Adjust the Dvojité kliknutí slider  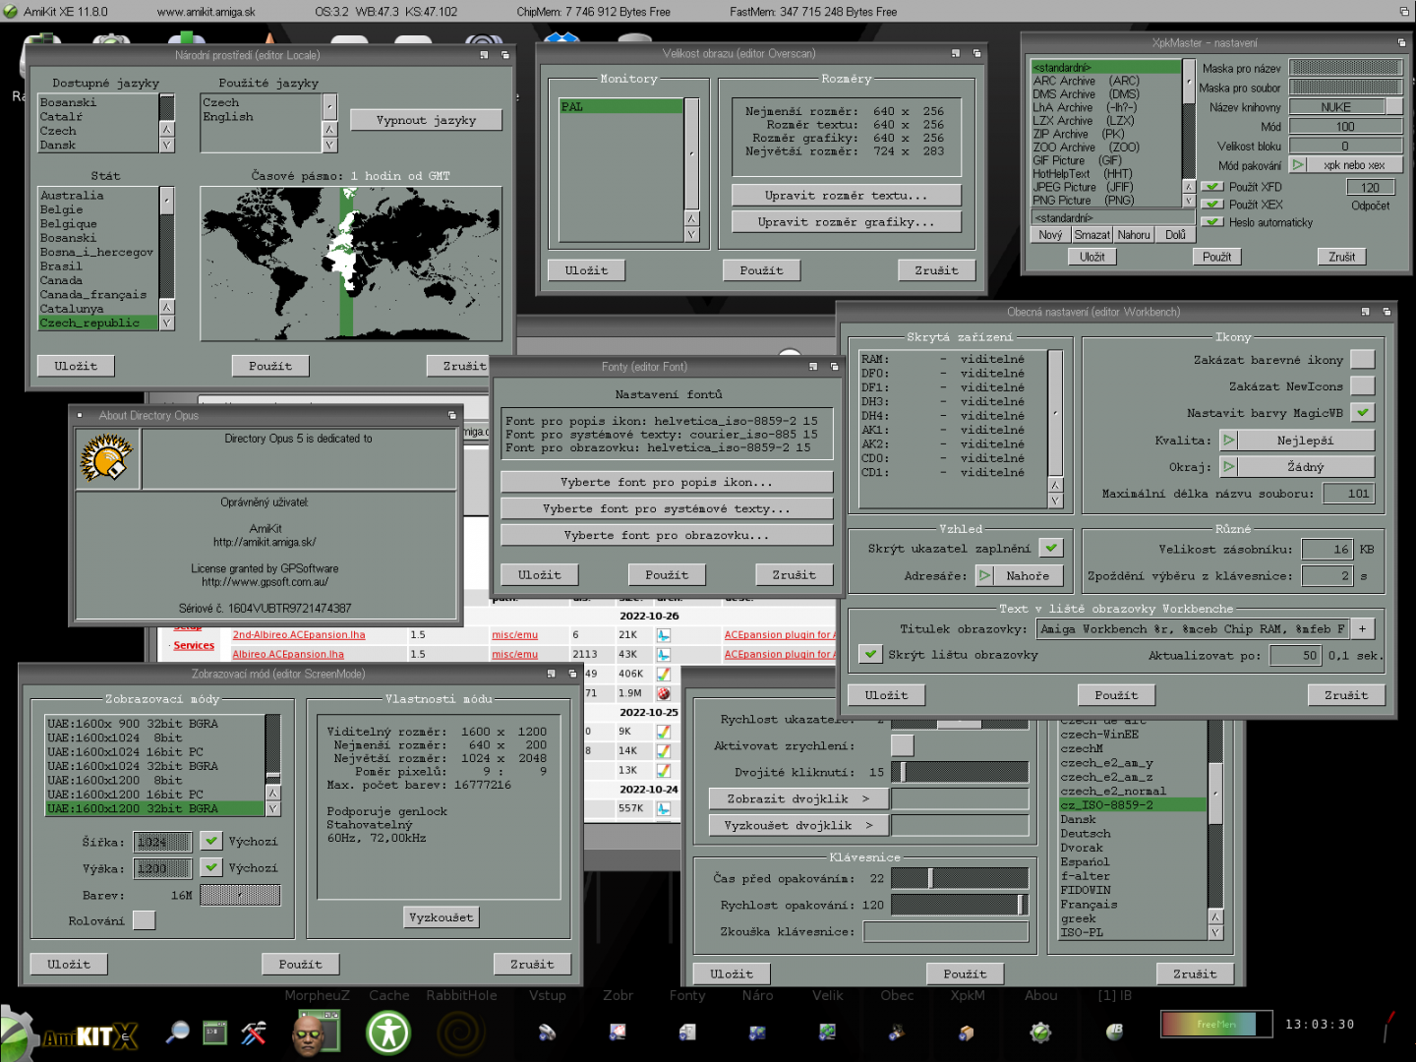point(960,772)
